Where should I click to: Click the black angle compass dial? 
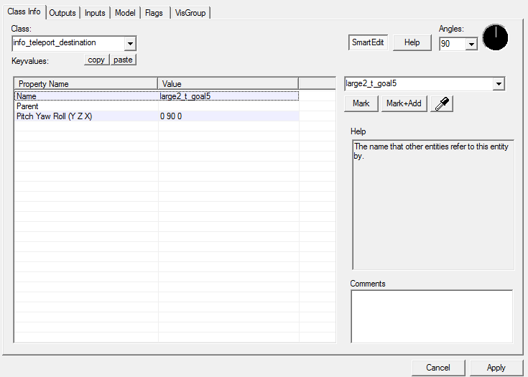(495, 37)
